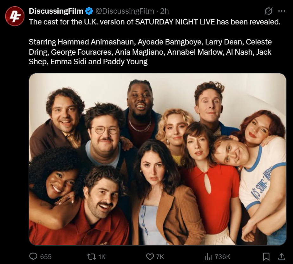Open the three-dot more options menu

tap(281, 11)
